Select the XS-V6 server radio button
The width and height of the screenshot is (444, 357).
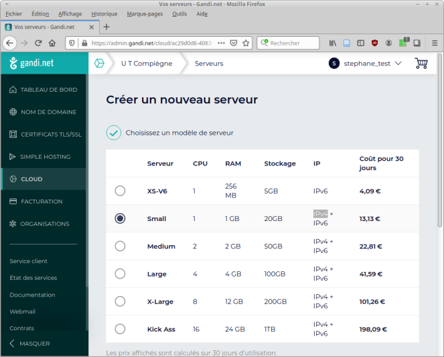[x=120, y=191]
